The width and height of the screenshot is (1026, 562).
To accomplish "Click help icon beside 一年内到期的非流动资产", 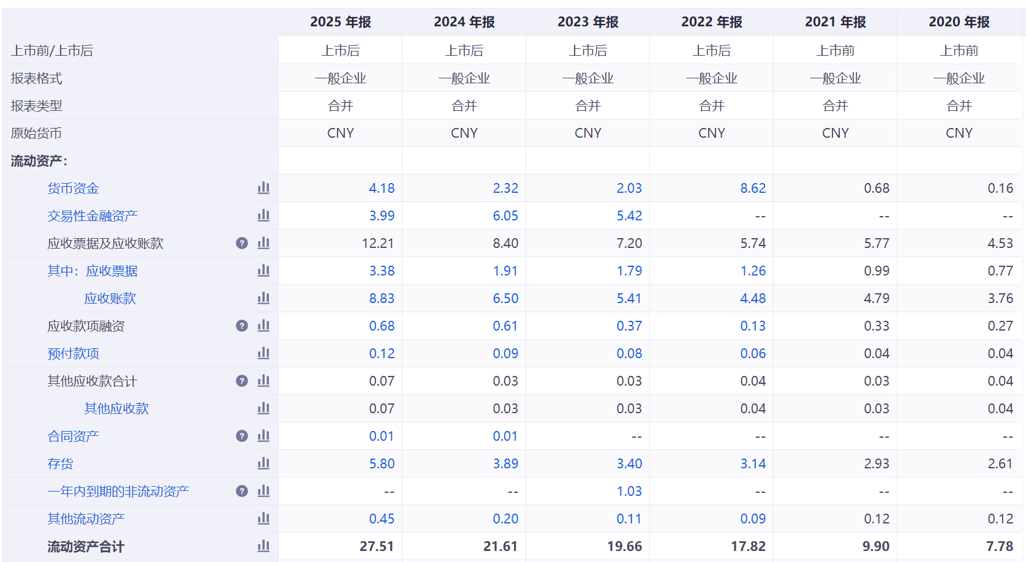I will [x=242, y=491].
